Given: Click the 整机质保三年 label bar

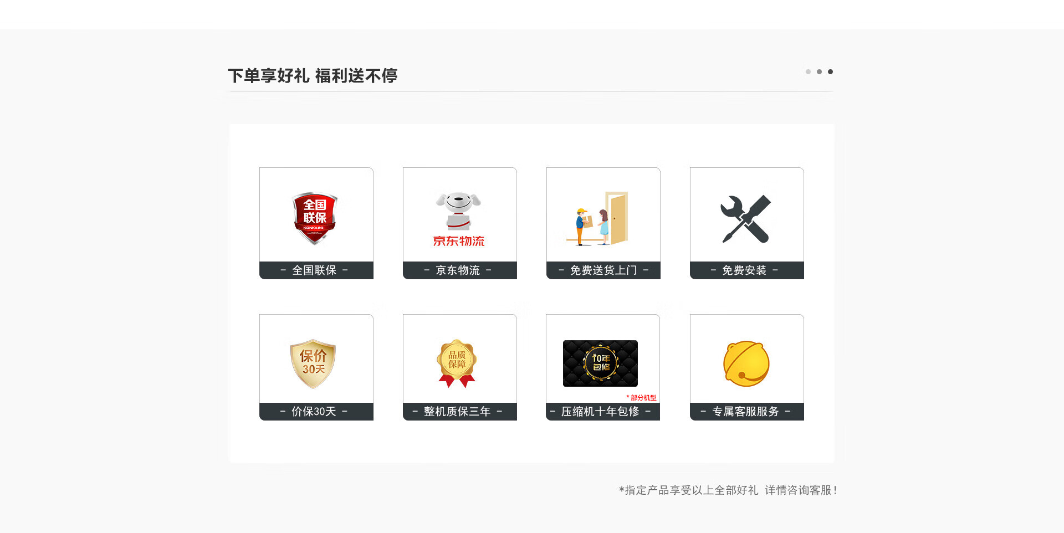Looking at the screenshot, I should pyautogui.click(x=460, y=412).
